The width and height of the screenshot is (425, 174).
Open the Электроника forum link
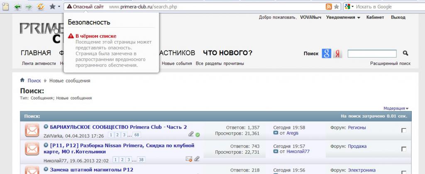362,170
